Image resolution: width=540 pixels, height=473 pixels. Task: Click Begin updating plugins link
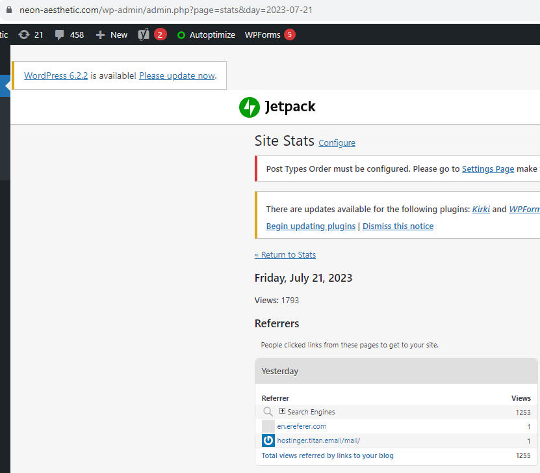coord(311,226)
